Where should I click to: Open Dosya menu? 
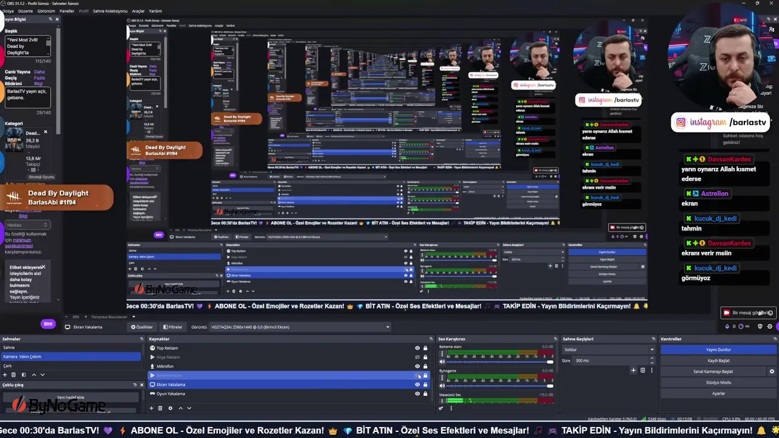pos(7,11)
